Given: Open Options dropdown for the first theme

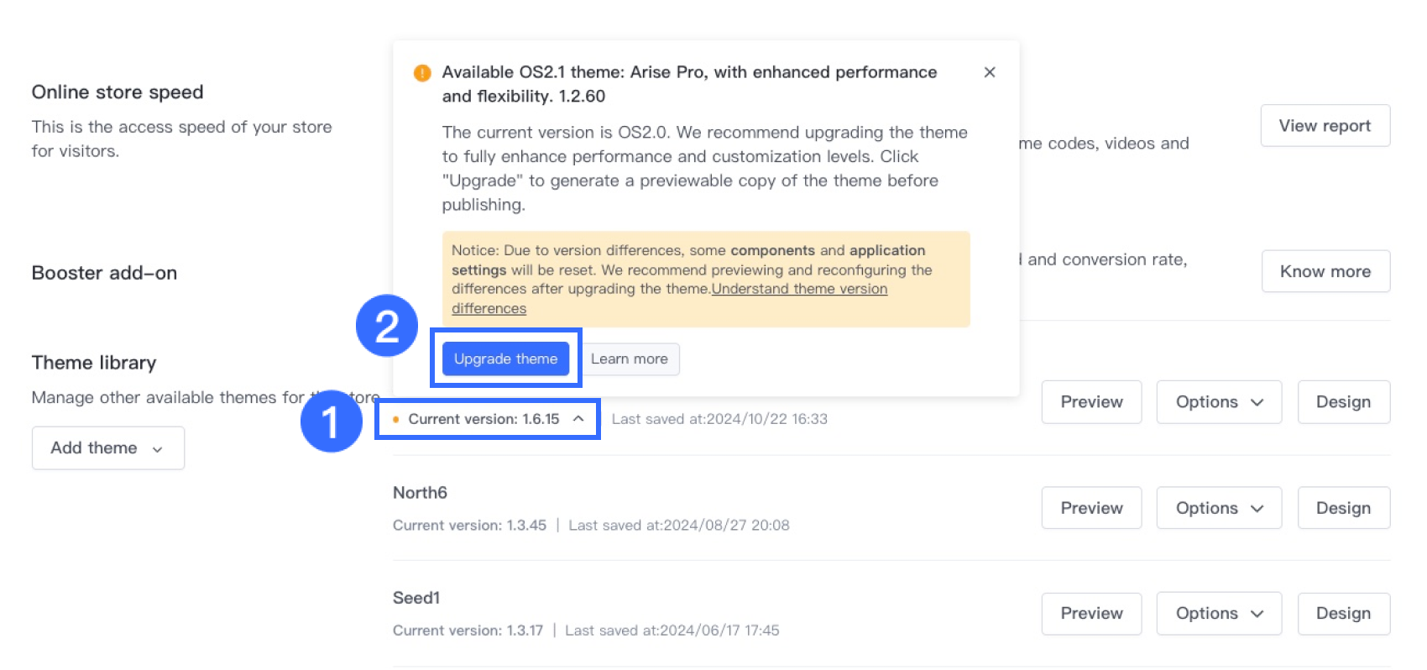Looking at the screenshot, I should 1218,402.
